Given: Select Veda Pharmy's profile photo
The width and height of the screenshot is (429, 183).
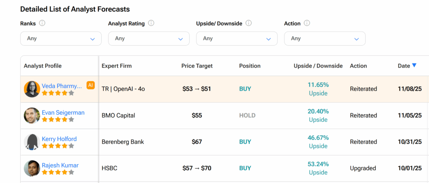Looking at the screenshot, I should 32,89.
